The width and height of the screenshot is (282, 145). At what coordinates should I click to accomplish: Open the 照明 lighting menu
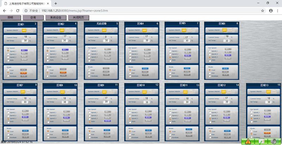[11, 17]
